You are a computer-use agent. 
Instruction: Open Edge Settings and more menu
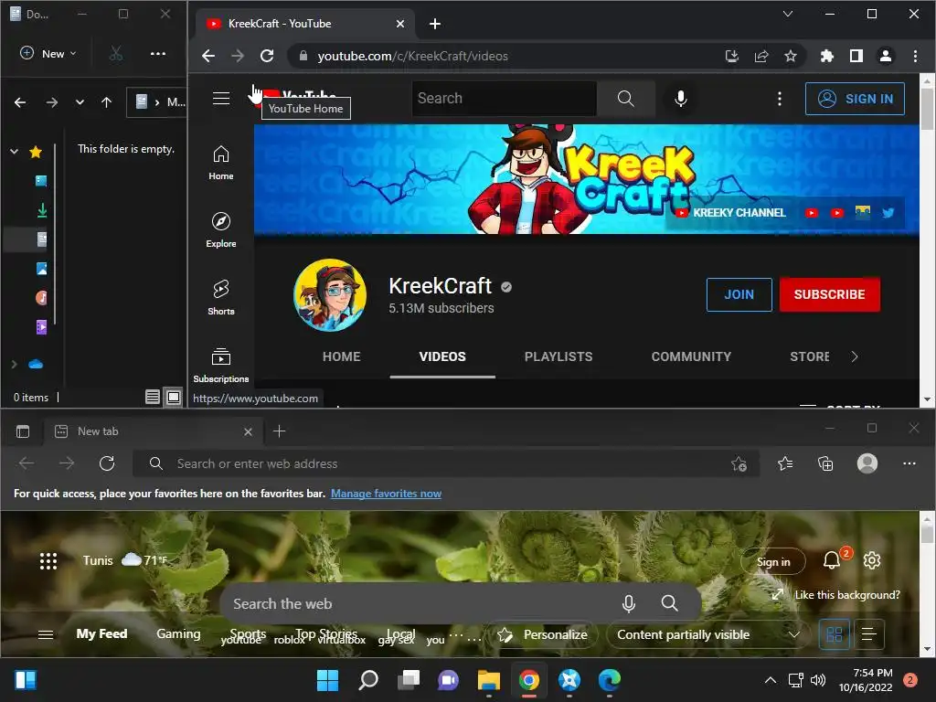909,463
